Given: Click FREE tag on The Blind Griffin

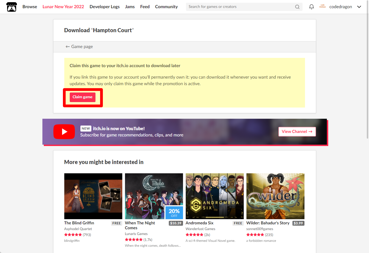Looking at the screenshot, I should [117, 223].
